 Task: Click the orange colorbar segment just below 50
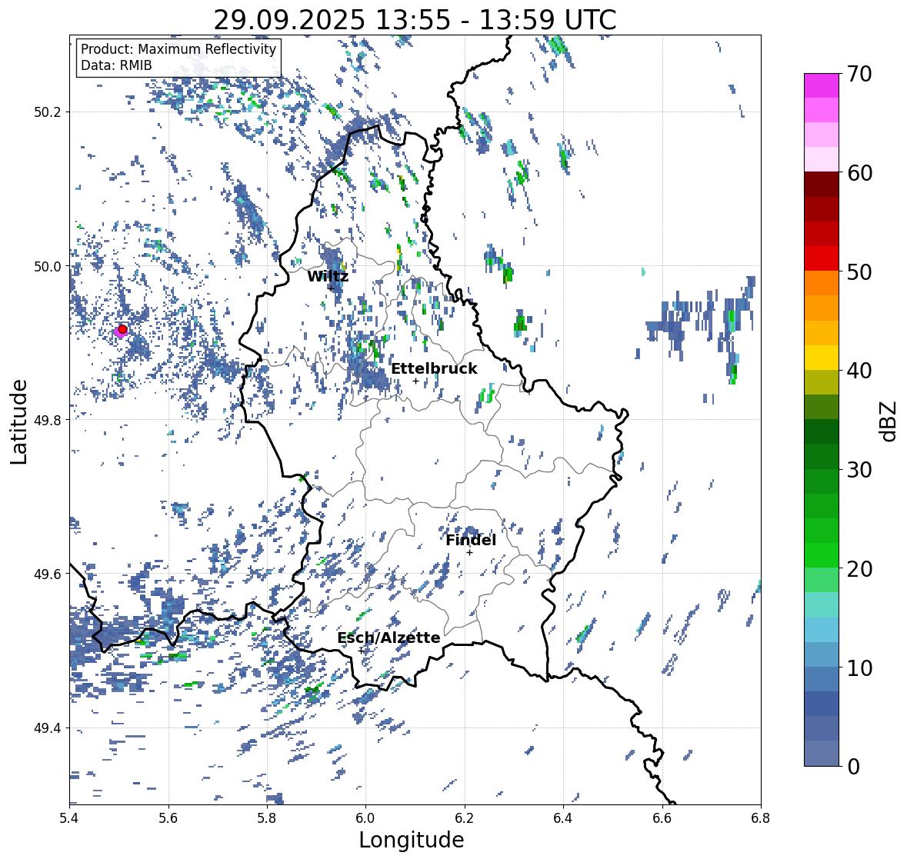pos(822,283)
